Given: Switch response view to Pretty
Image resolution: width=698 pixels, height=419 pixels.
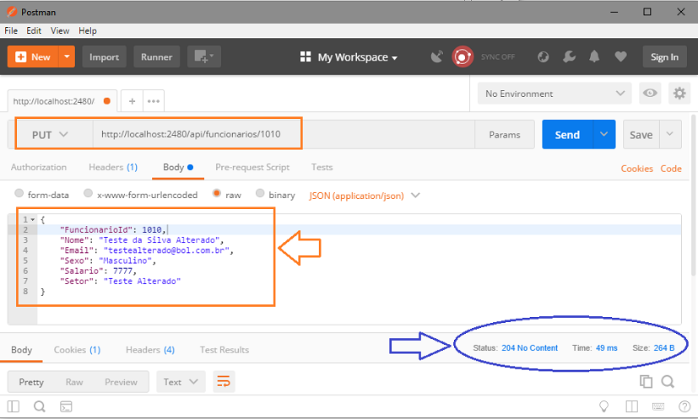Looking at the screenshot, I should [x=31, y=382].
